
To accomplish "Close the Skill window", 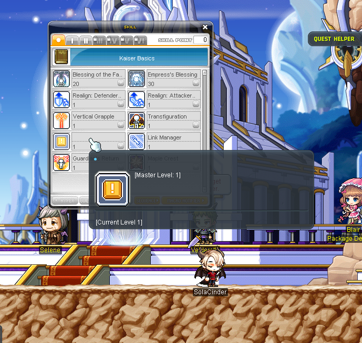I will click(x=205, y=27).
